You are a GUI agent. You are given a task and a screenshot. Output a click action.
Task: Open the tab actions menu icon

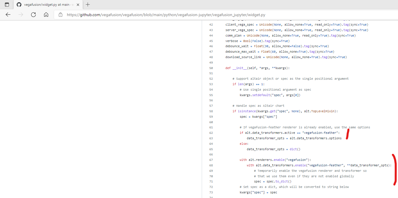click(x=7, y=5)
